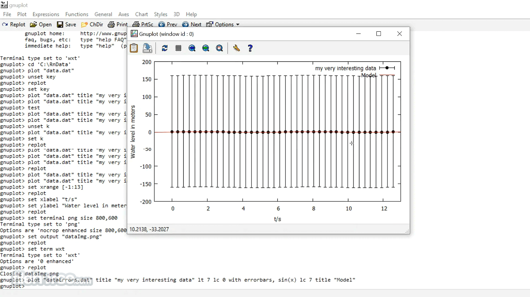Image resolution: width=530 pixels, height=297 pixels.
Task: Click the last gnuplot> command prompt line
Action: 12,286
